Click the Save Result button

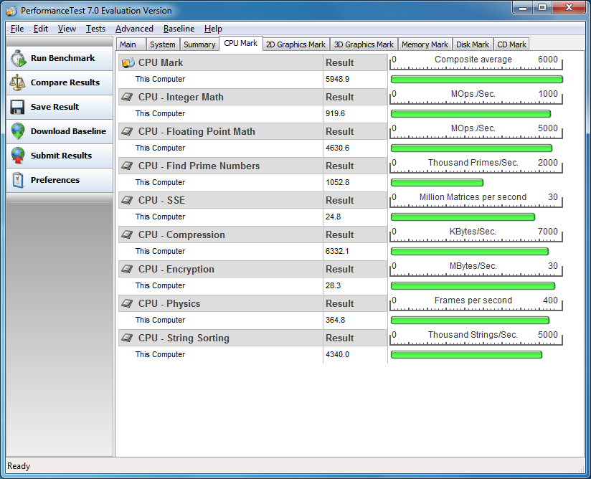click(60, 107)
